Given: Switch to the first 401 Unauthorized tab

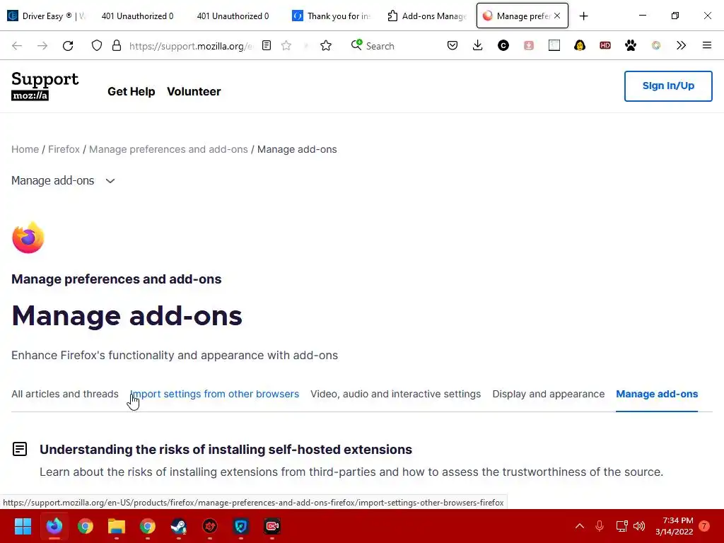Looking at the screenshot, I should [x=137, y=16].
